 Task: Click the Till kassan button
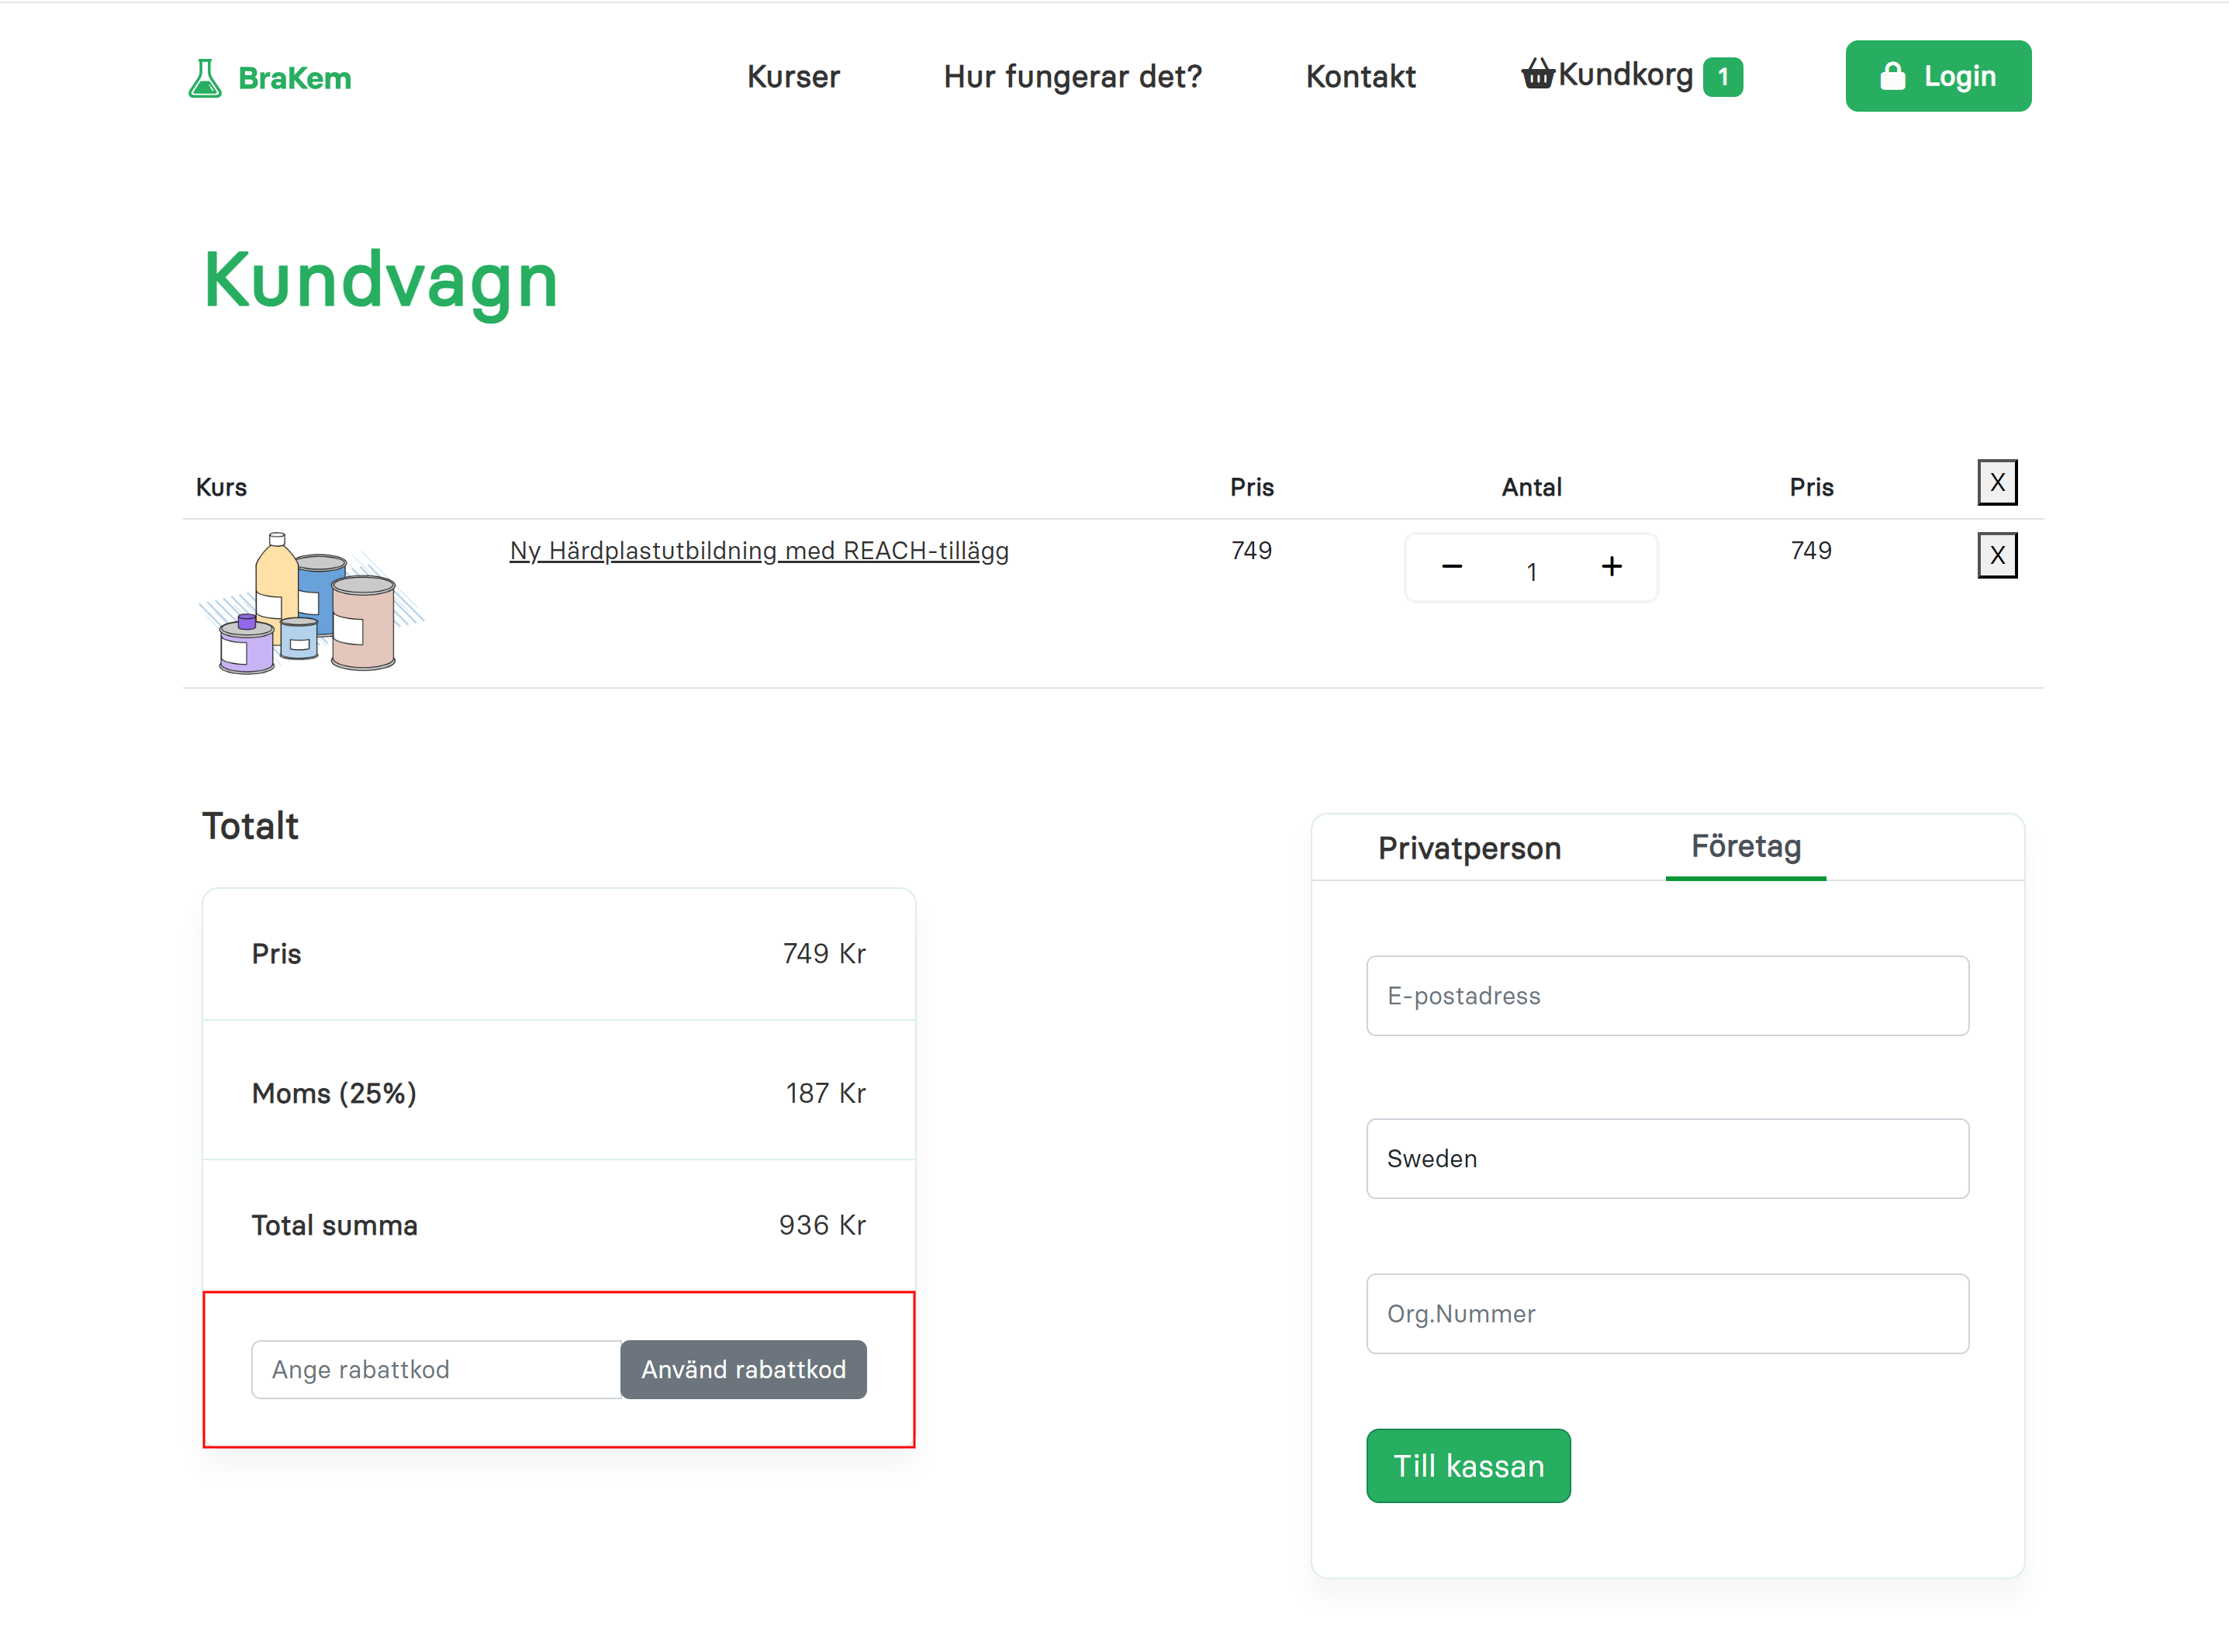point(1467,1465)
